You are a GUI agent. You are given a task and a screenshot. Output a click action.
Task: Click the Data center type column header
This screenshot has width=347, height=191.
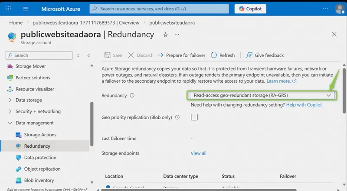coord(180,176)
